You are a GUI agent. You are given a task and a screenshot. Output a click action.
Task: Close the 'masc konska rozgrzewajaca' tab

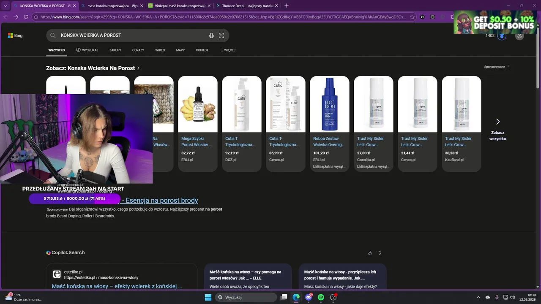[x=142, y=6]
